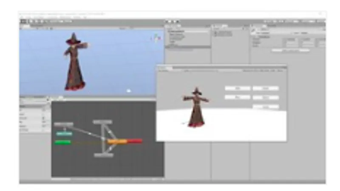Select the Rotate transform tool

tap(36, 22)
